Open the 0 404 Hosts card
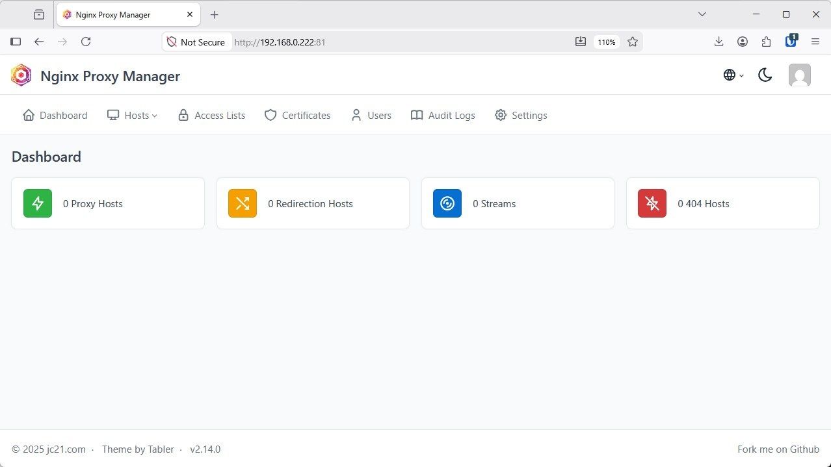Screen dimensions: 831x467 click(722, 203)
